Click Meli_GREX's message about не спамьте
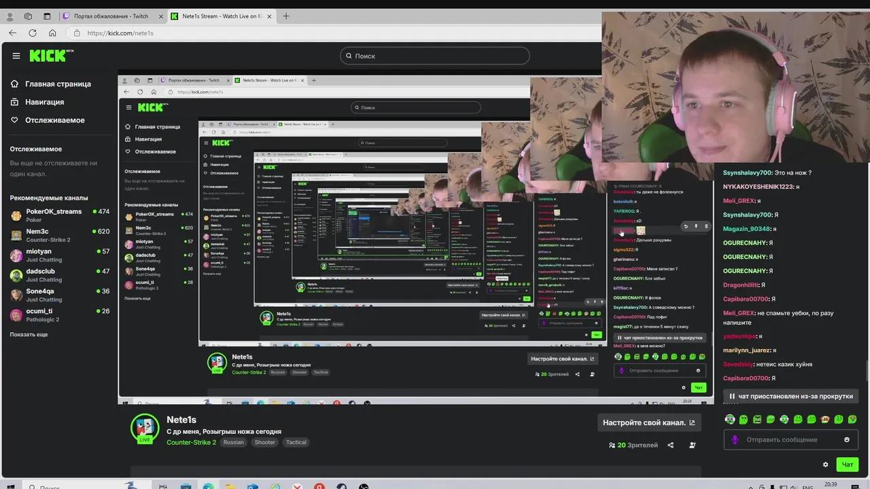 pos(778,318)
